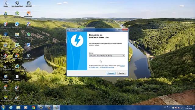This screenshot has width=195, height=110.
Task: Open Windows Explorer from the taskbar
Action: (x=18, y=108)
